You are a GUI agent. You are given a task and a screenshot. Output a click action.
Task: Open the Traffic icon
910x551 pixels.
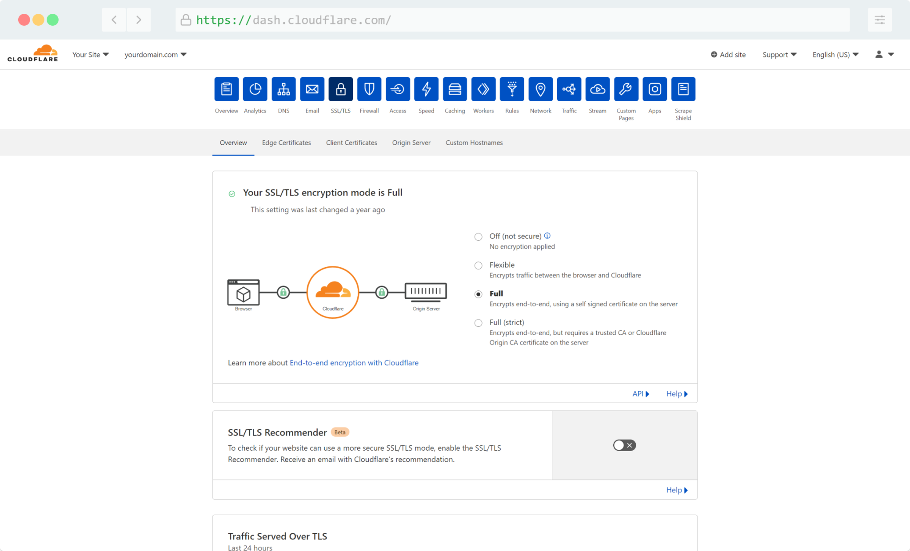(569, 89)
